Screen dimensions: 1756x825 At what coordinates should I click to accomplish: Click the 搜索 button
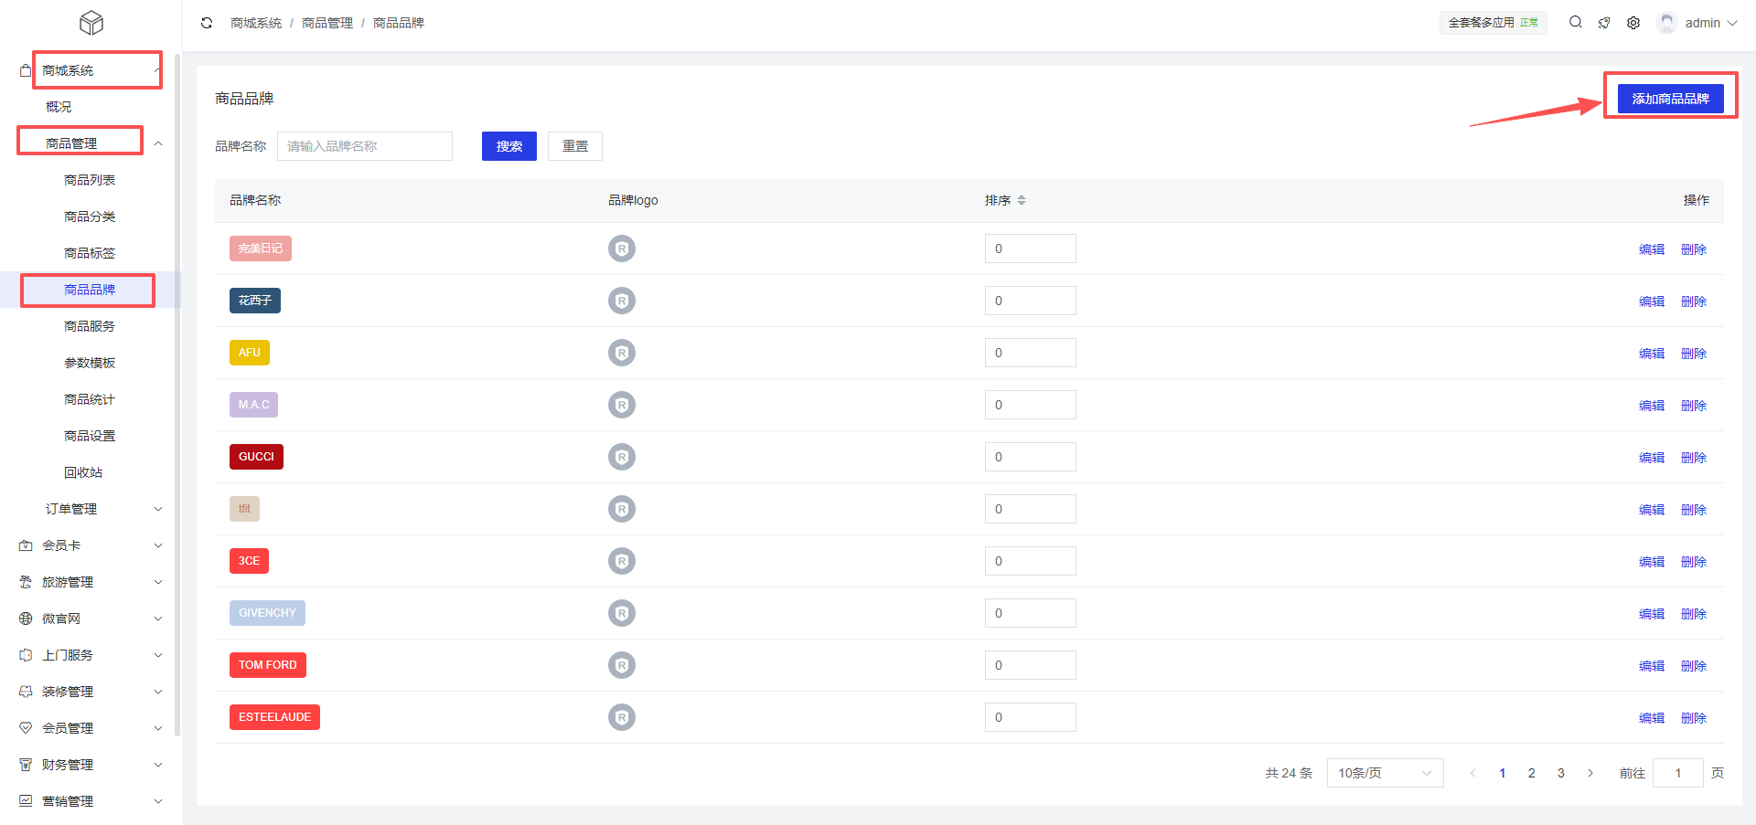[x=509, y=146]
